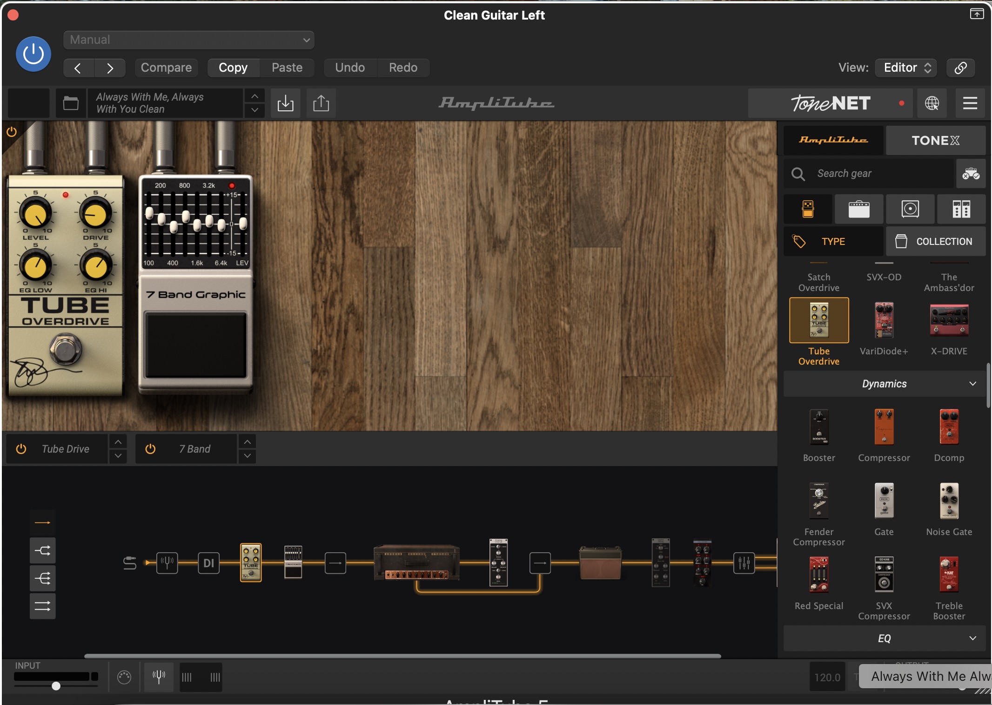
Task: Open the View Editor dropdown
Action: tap(906, 68)
